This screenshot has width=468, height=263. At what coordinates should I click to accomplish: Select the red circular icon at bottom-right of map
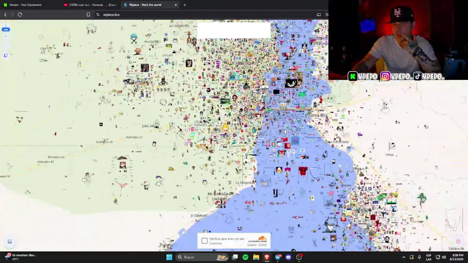(x=458, y=241)
